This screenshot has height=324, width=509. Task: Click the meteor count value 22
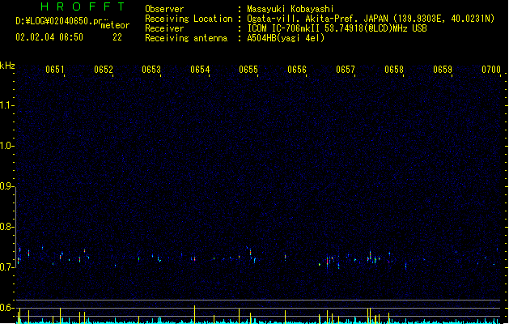[117, 37]
